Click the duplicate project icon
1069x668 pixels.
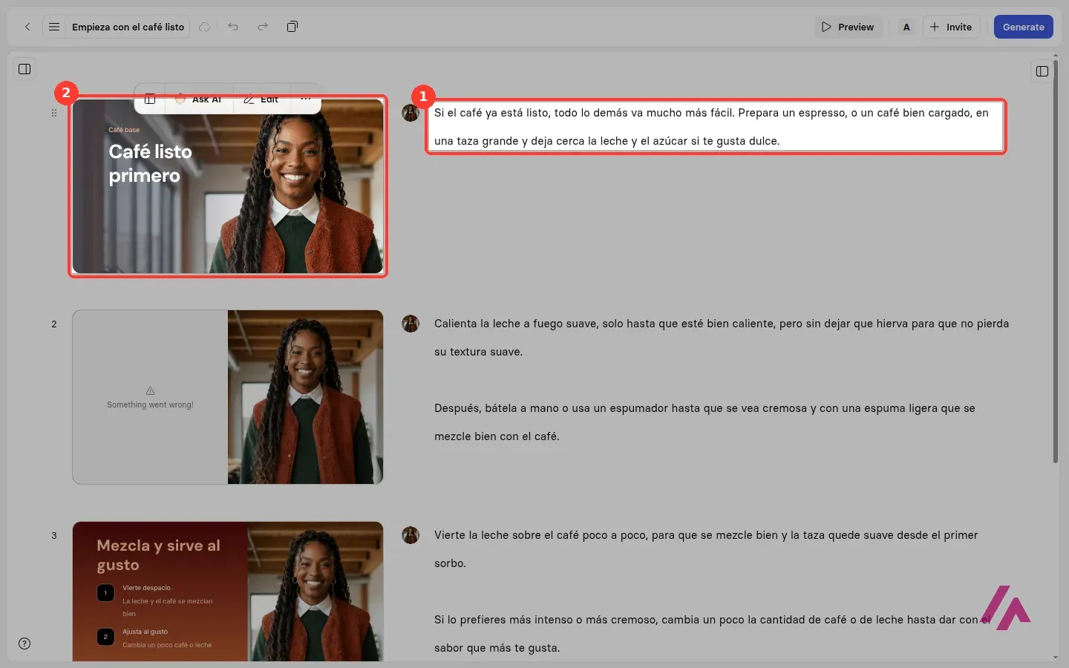(292, 27)
